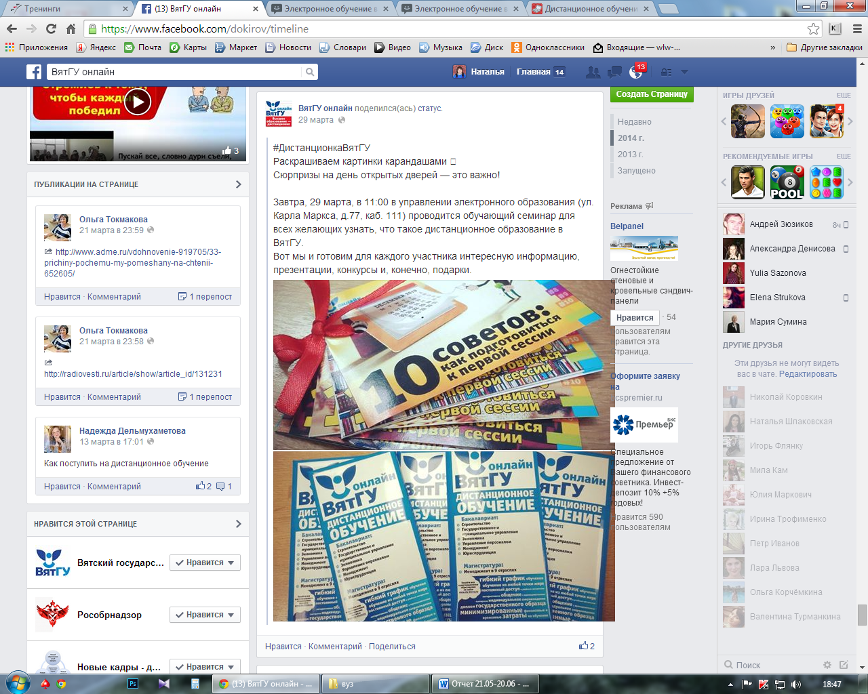
Task: Click browser address bar
Action: [448, 28]
